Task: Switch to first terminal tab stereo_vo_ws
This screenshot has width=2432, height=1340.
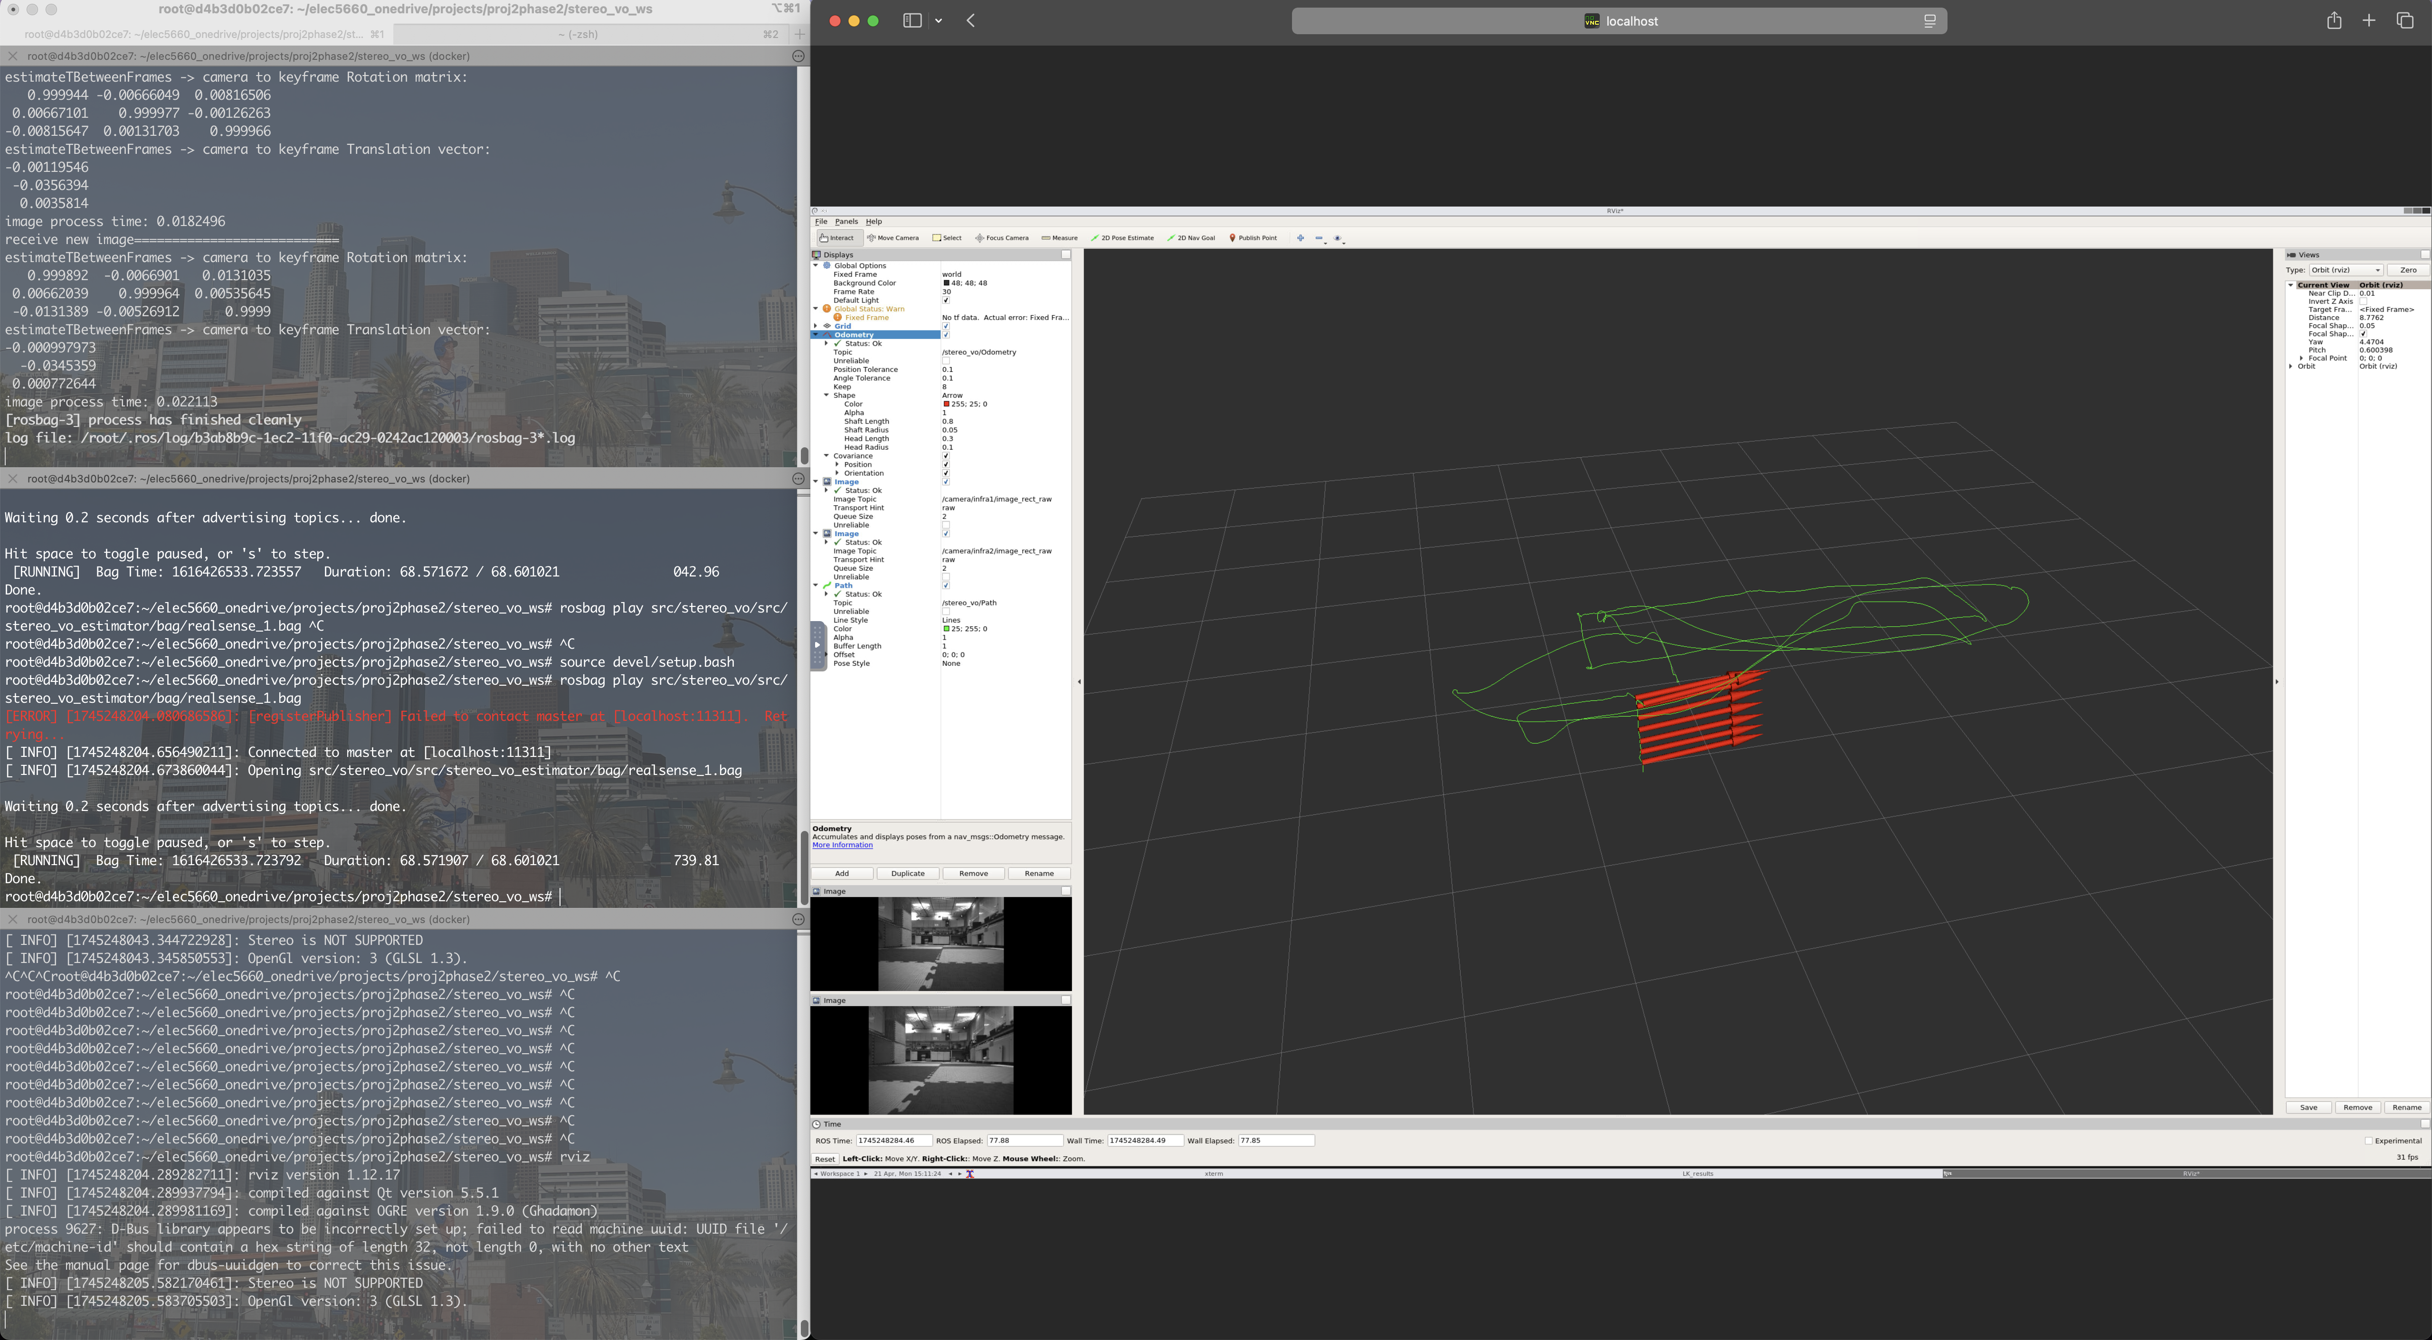Action: coord(196,34)
